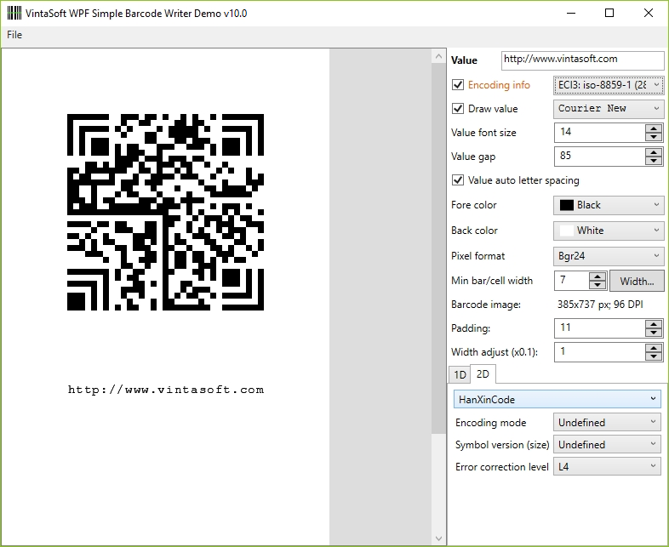Click the Width adjust field

[600, 352]
